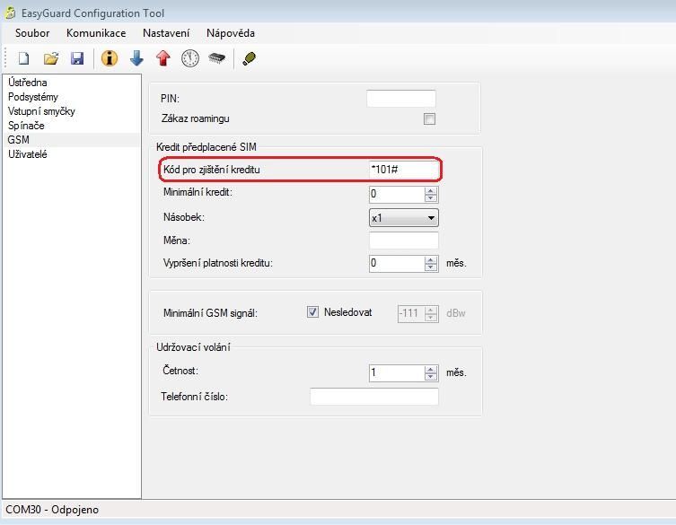
Task: Open the Násobek dropdown
Action: tap(431, 217)
